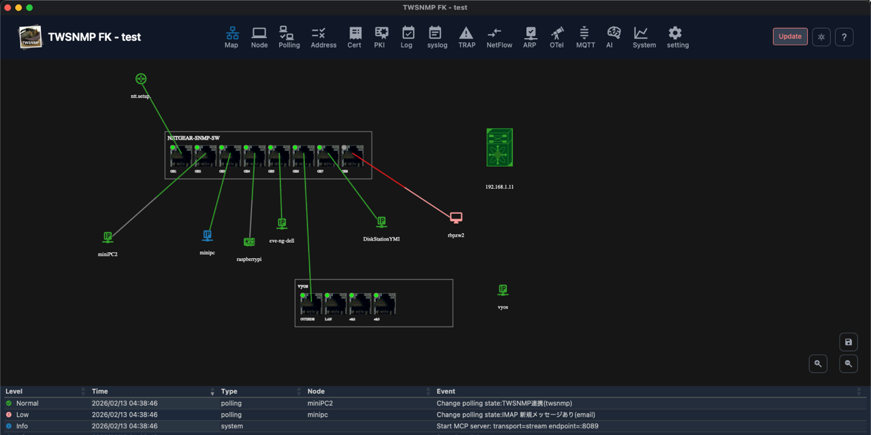
Task: Open the OTel view
Action: 557,37
